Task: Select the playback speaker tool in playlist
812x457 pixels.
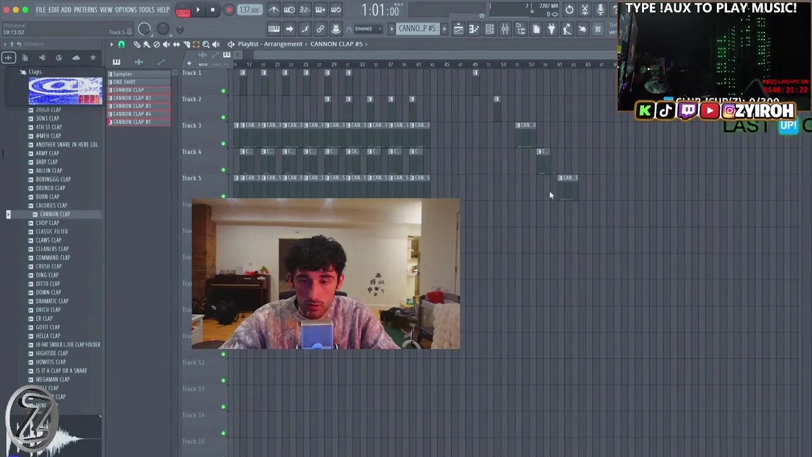Action: pos(216,44)
